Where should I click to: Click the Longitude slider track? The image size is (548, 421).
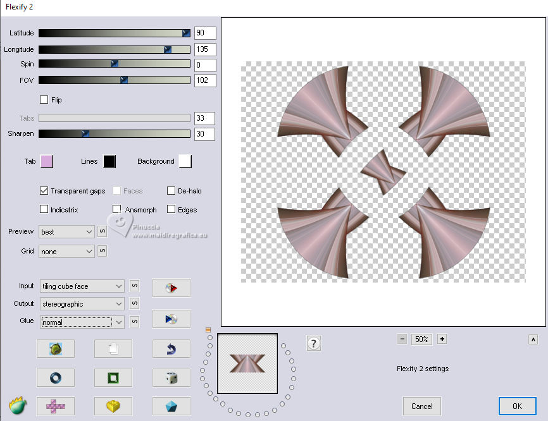115,49
